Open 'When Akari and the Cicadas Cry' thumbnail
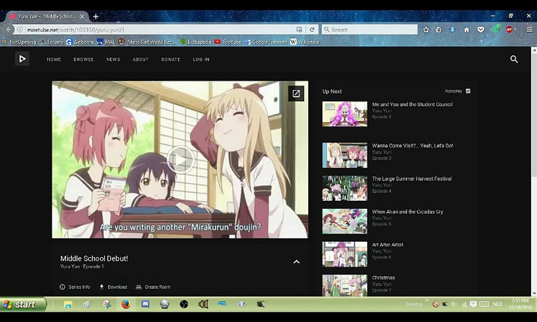 345,221
